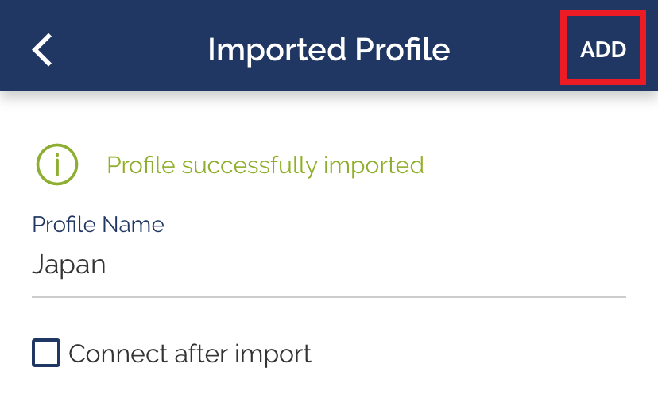Tick the empty square checkbox box
The height and width of the screenshot is (410, 658).
click(x=46, y=353)
